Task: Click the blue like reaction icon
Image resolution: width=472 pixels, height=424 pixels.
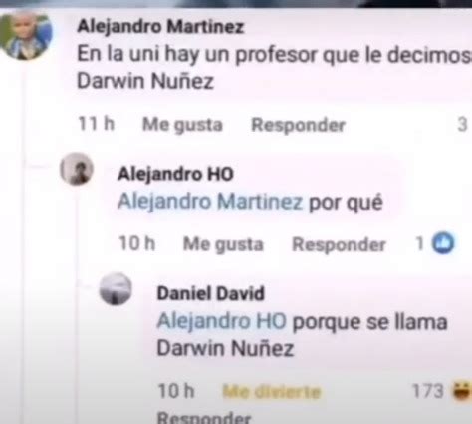Action: point(443,243)
